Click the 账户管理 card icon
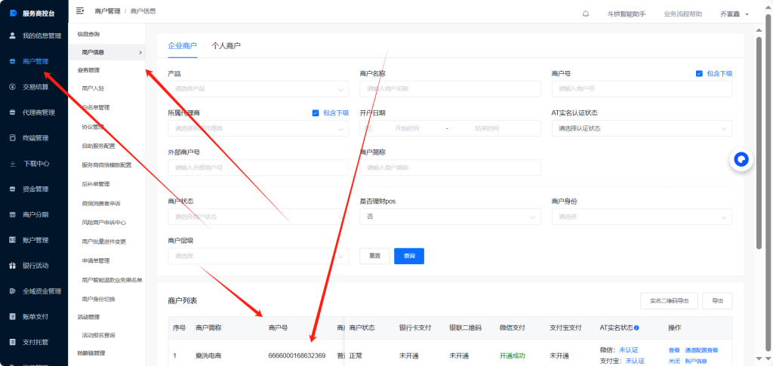The width and height of the screenshot is (773, 366). (13, 240)
